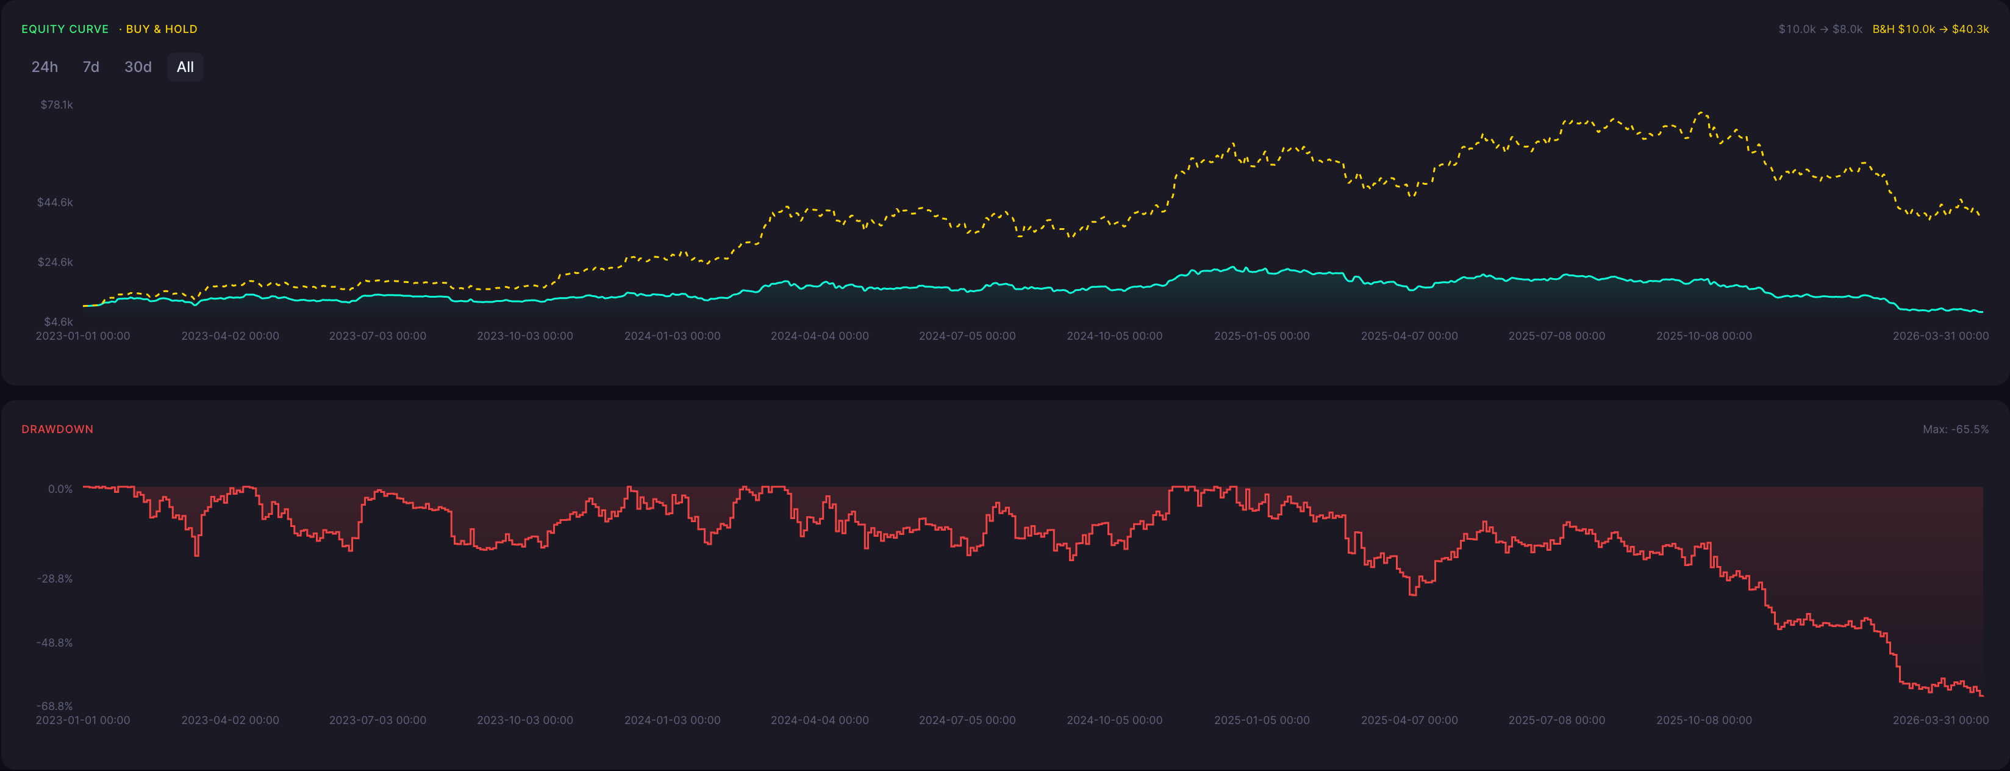Screen dimensions: 2010x771
Task: Click drawdown chart date 2024-07-05 00:00
Action: (x=968, y=720)
